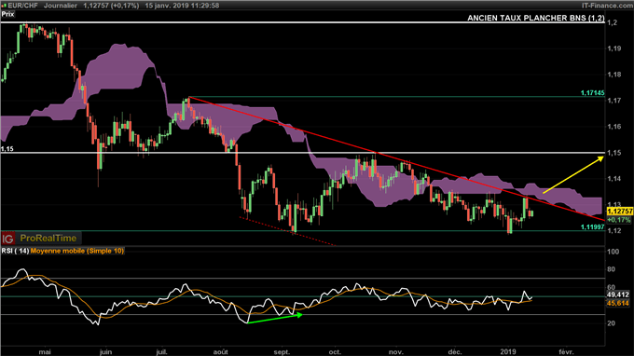Click the RSI axis value 100

coord(613,252)
